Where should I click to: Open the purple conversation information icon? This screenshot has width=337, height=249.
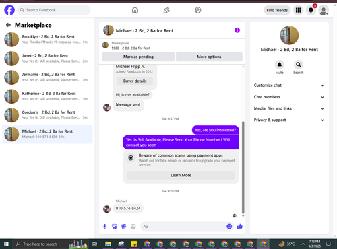tap(237, 30)
